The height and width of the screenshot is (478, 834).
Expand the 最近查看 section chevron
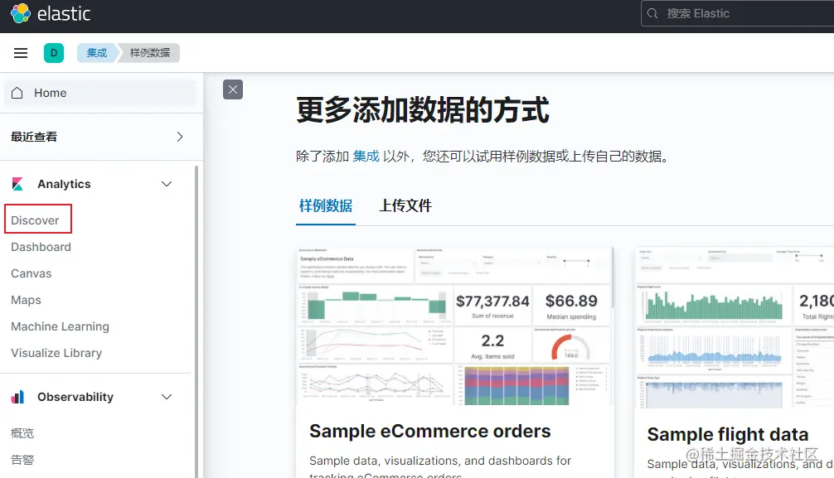[x=180, y=137]
